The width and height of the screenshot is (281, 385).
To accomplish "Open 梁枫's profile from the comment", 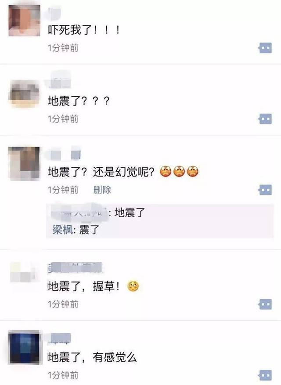I will [x=62, y=230].
